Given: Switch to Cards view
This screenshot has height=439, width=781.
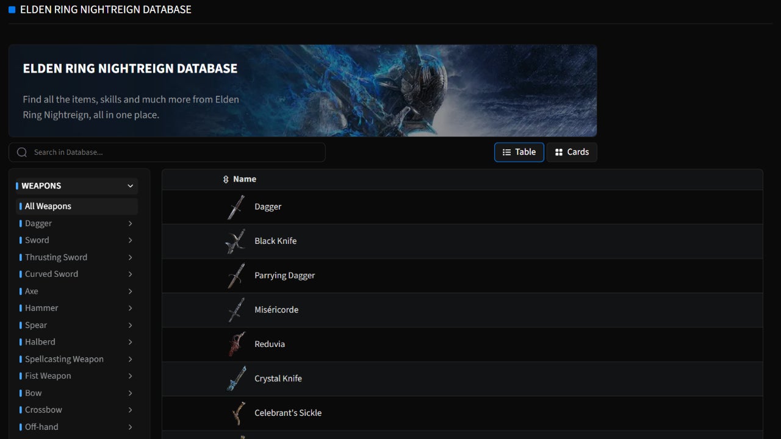Looking at the screenshot, I should (572, 152).
